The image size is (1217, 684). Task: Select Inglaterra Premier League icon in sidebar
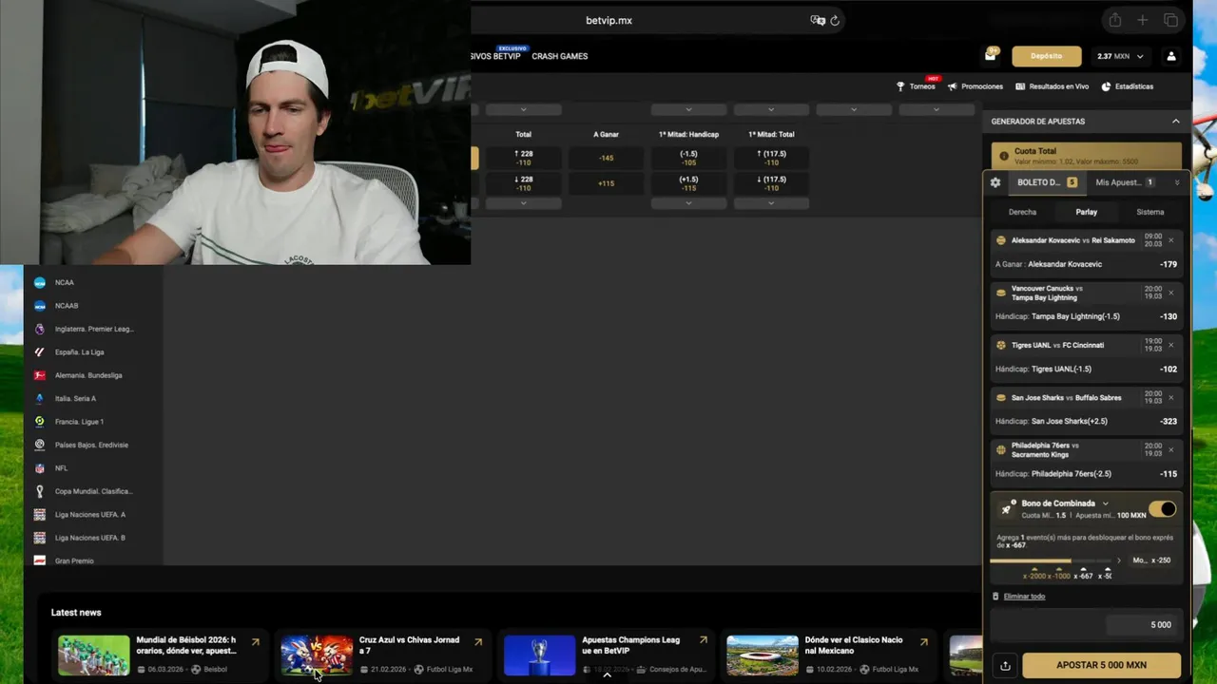click(x=40, y=329)
